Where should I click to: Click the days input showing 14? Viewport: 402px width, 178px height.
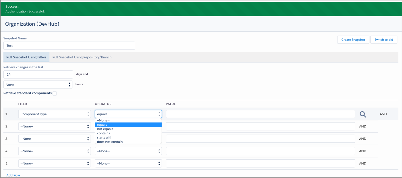click(x=38, y=74)
